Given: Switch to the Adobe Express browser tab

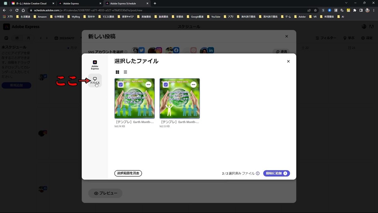Looking at the screenshot, I should [80, 3].
